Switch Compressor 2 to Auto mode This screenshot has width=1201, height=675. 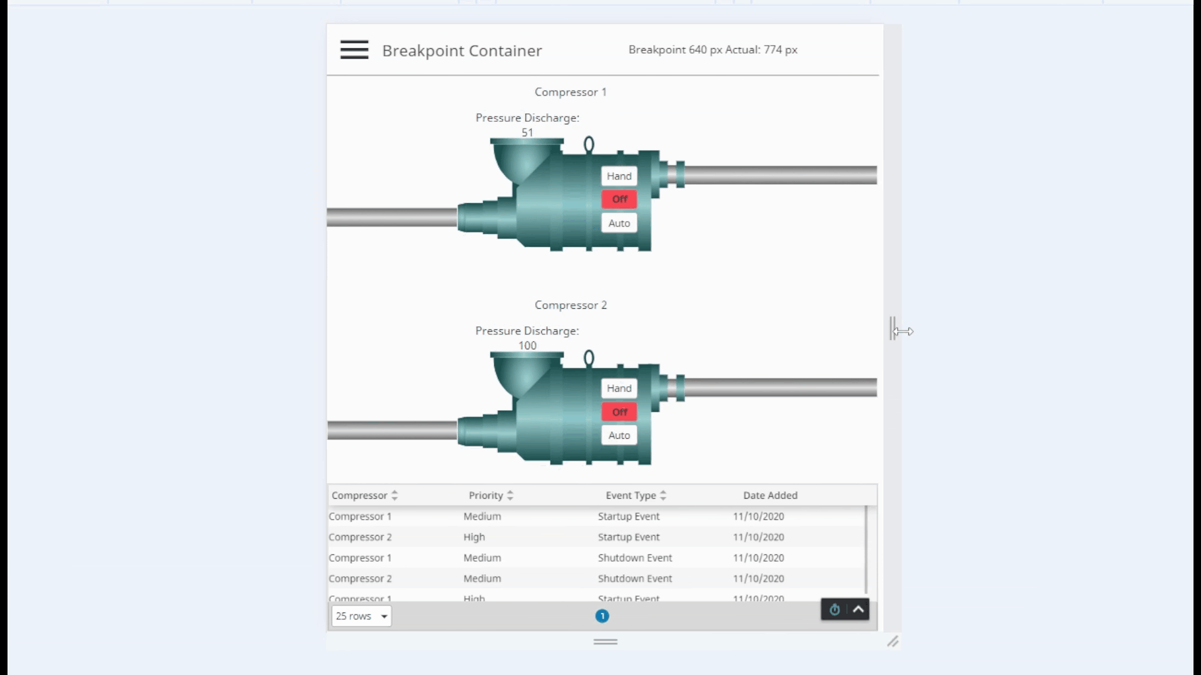(x=619, y=436)
